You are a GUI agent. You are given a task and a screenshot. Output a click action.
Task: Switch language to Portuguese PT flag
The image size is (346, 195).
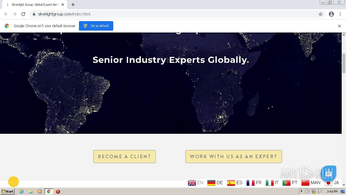[290, 183]
